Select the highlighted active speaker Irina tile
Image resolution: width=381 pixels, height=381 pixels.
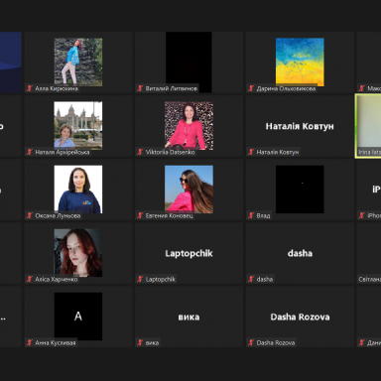point(368,126)
